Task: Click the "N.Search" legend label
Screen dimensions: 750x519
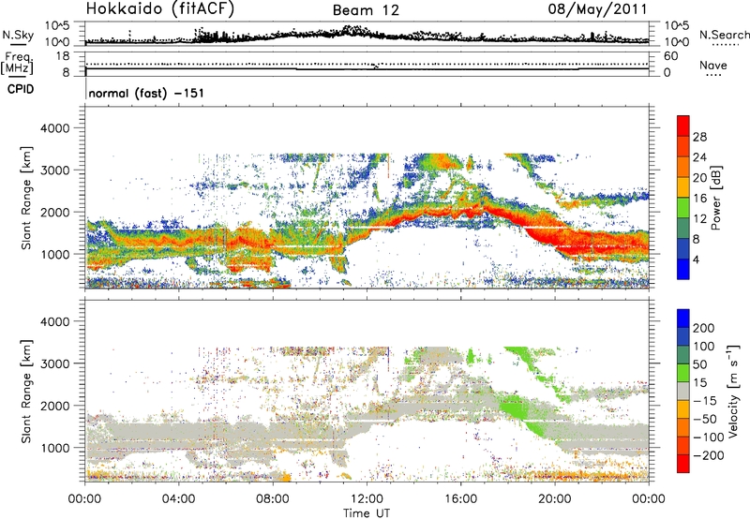Action: (724, 35)
